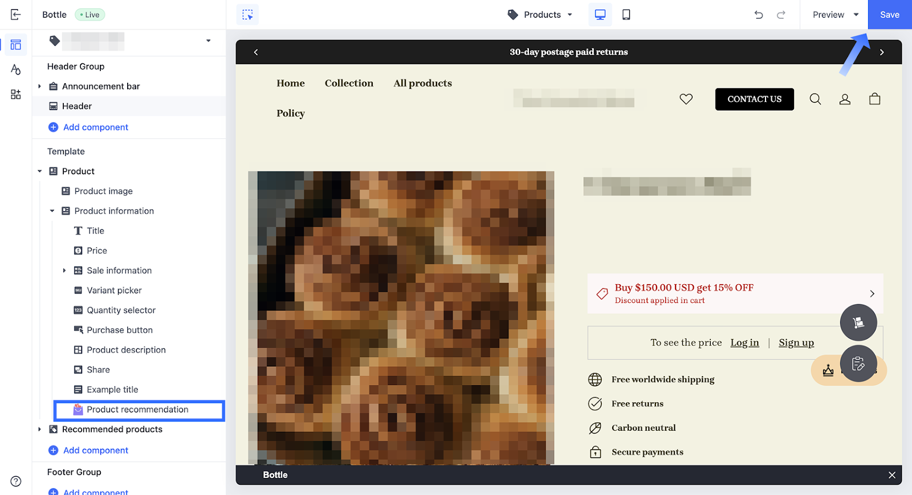Screen dimensions: 912x495
Task: Click the exit editor icon
Action: coord(16,14)
